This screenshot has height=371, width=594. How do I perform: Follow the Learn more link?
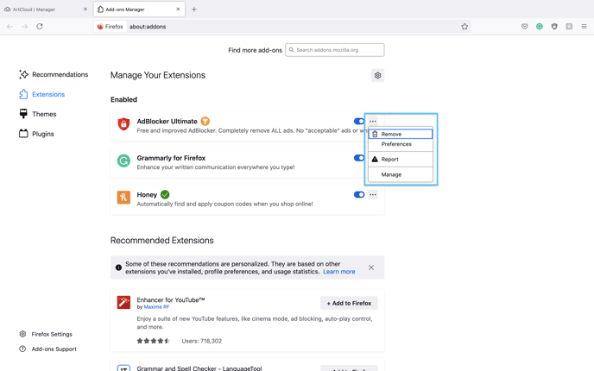pos(339,272)
